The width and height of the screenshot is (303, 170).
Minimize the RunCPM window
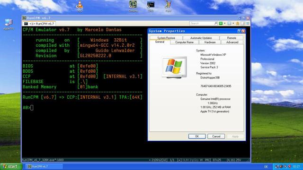click(240, 18)
